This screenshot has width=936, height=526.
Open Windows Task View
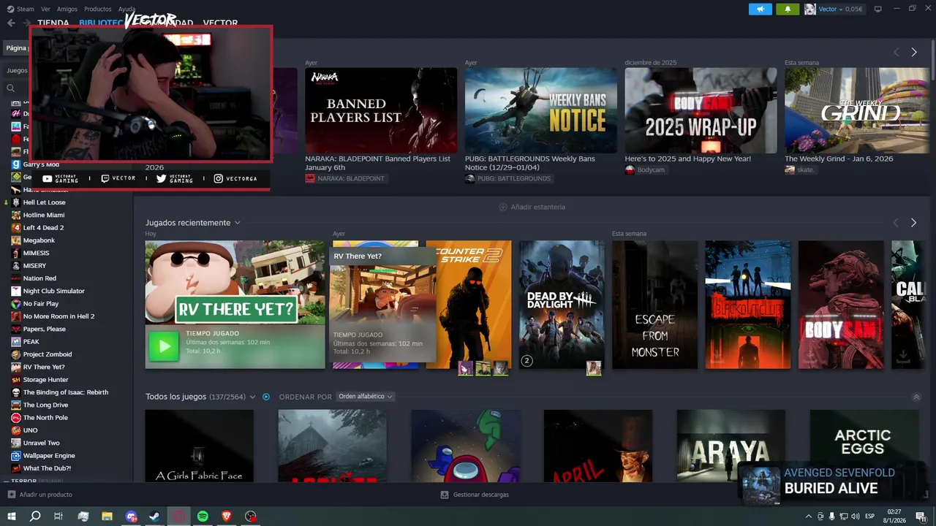(x=58, y=517)
